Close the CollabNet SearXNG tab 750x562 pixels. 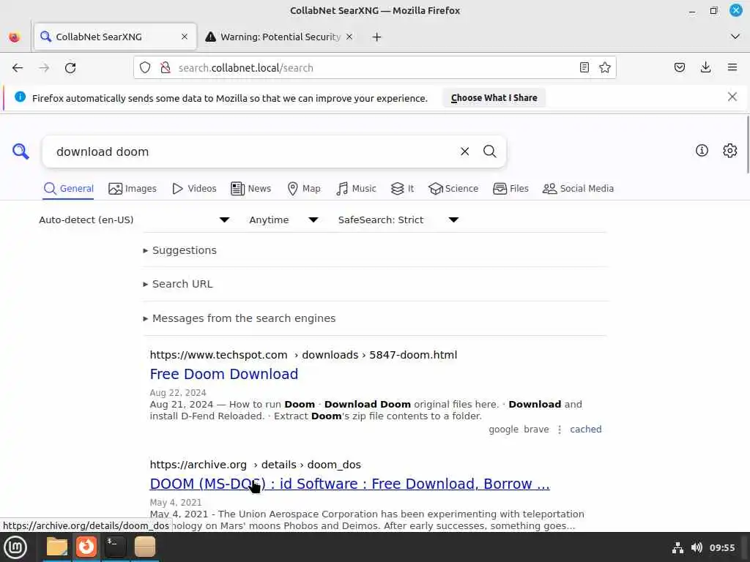(x=184, y=37)
